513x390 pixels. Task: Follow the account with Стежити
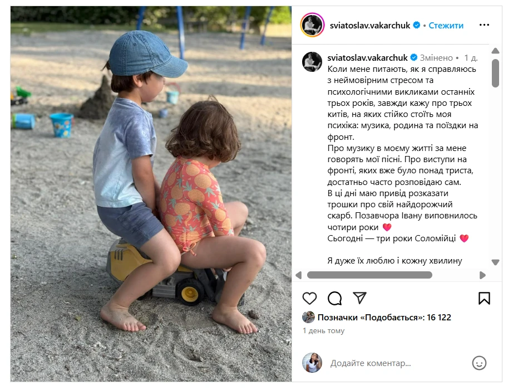pos(446,25)
